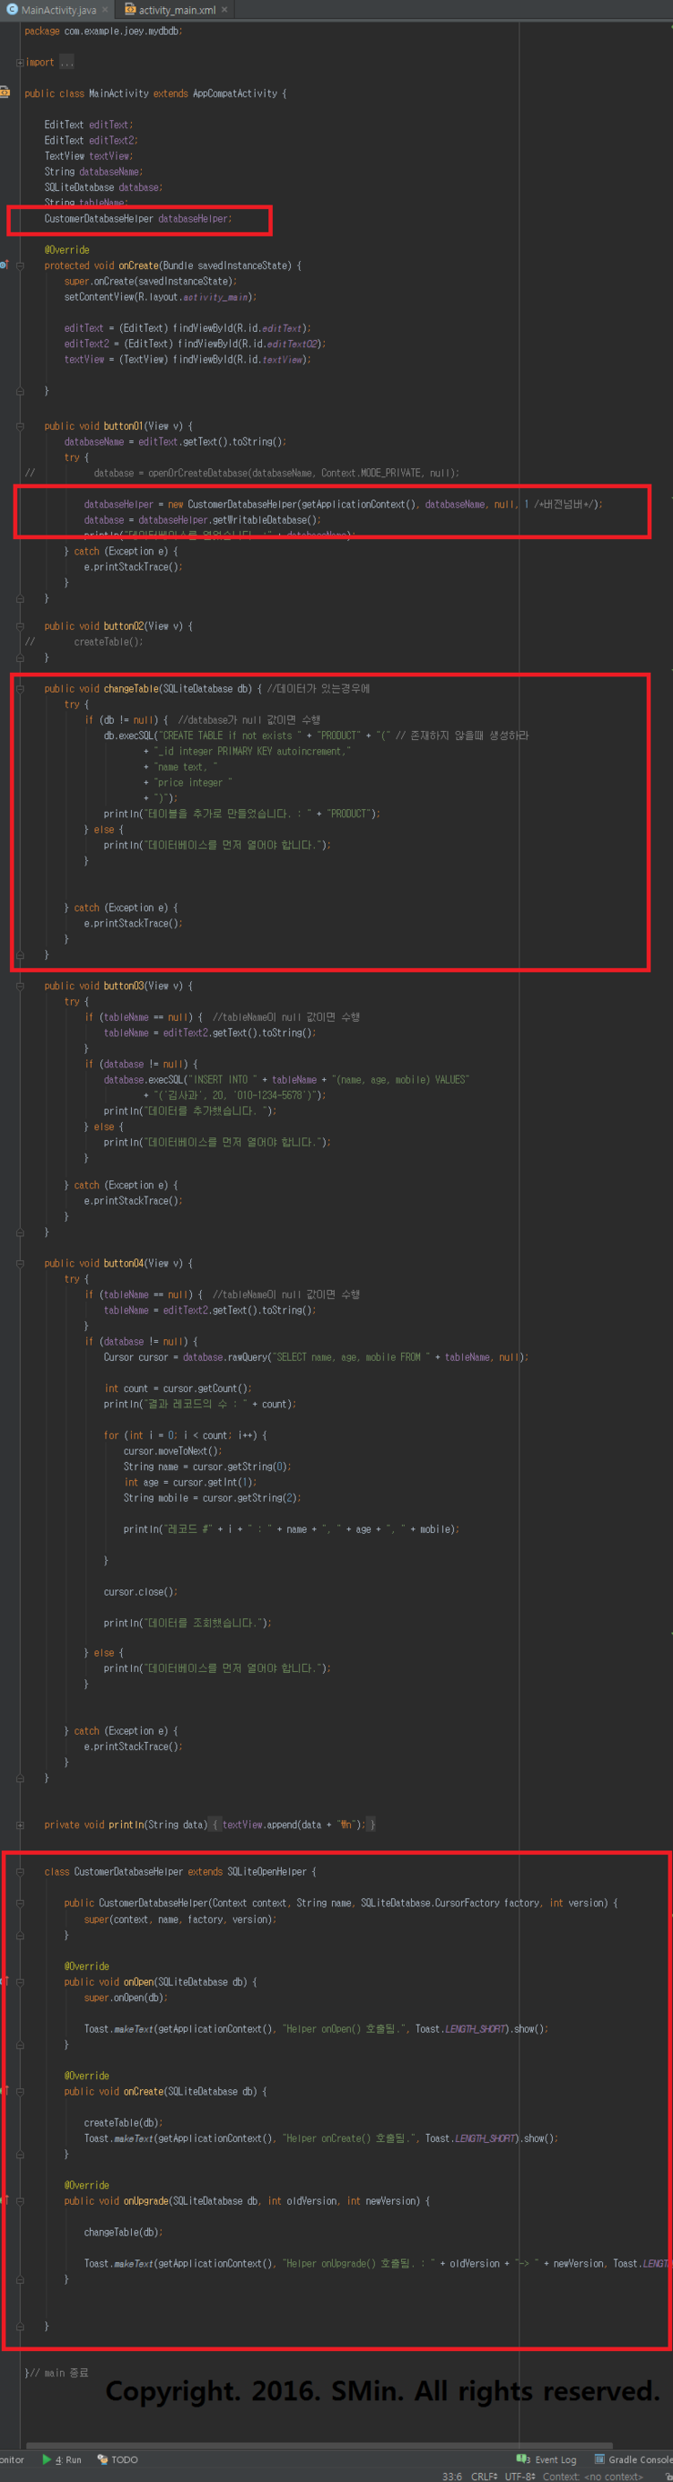The image size is (673, 2482).
Task: Click the commented createTable() line in button02
Action: 108,642
